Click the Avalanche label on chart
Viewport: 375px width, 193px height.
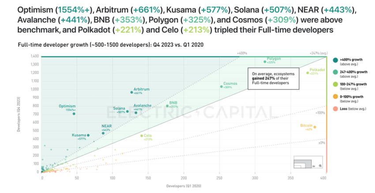(x=142, y=106)
